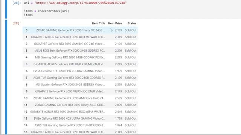The width and height of the screenshot is (241, 135).
Task: Click the Sold Out status in row 12
Action: [131, 112]
